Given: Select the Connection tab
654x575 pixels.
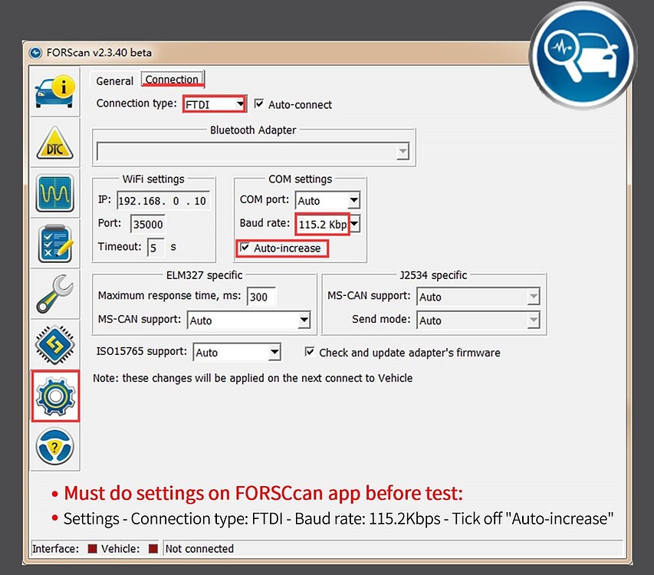Looking at the screenshot, I should tap(172, 79).
